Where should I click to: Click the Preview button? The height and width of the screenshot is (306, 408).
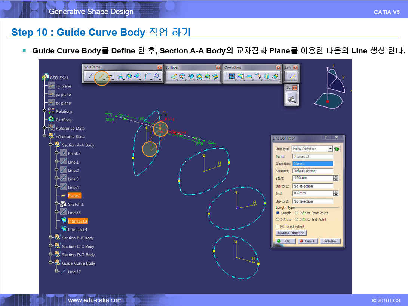(x=330, y=241)
